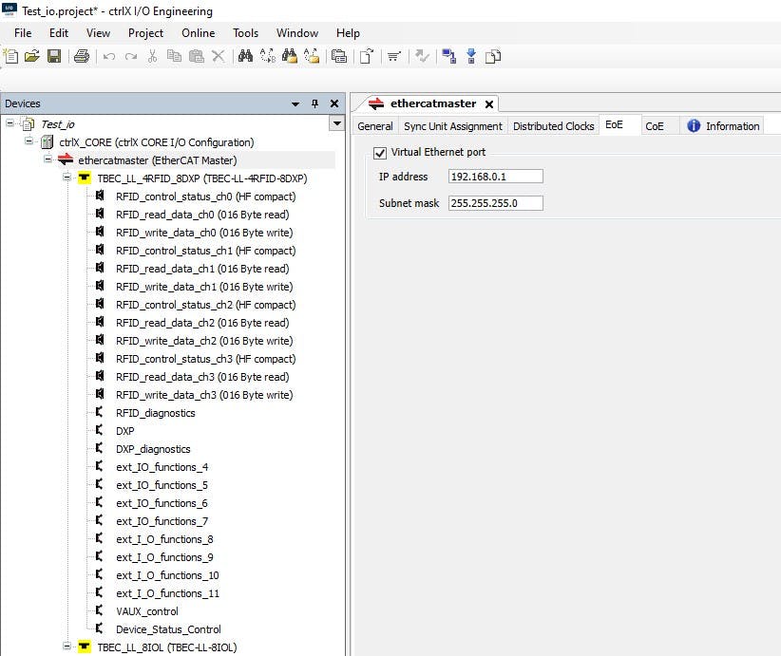Viewport: 781px width, 656px height.
Task: Select RFID_control_status_ch0 (HF compact) module
Action: [206, 197]
